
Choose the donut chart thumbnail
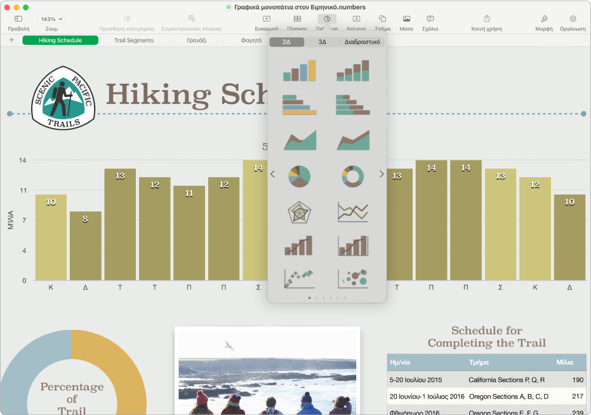point(353,176)
